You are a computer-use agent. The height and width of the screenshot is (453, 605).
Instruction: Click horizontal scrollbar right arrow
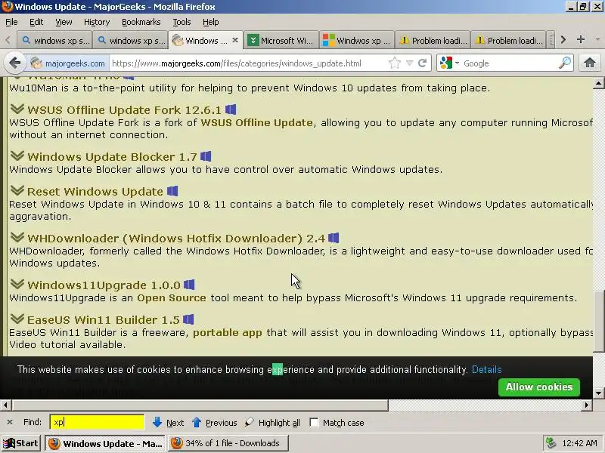587,405
